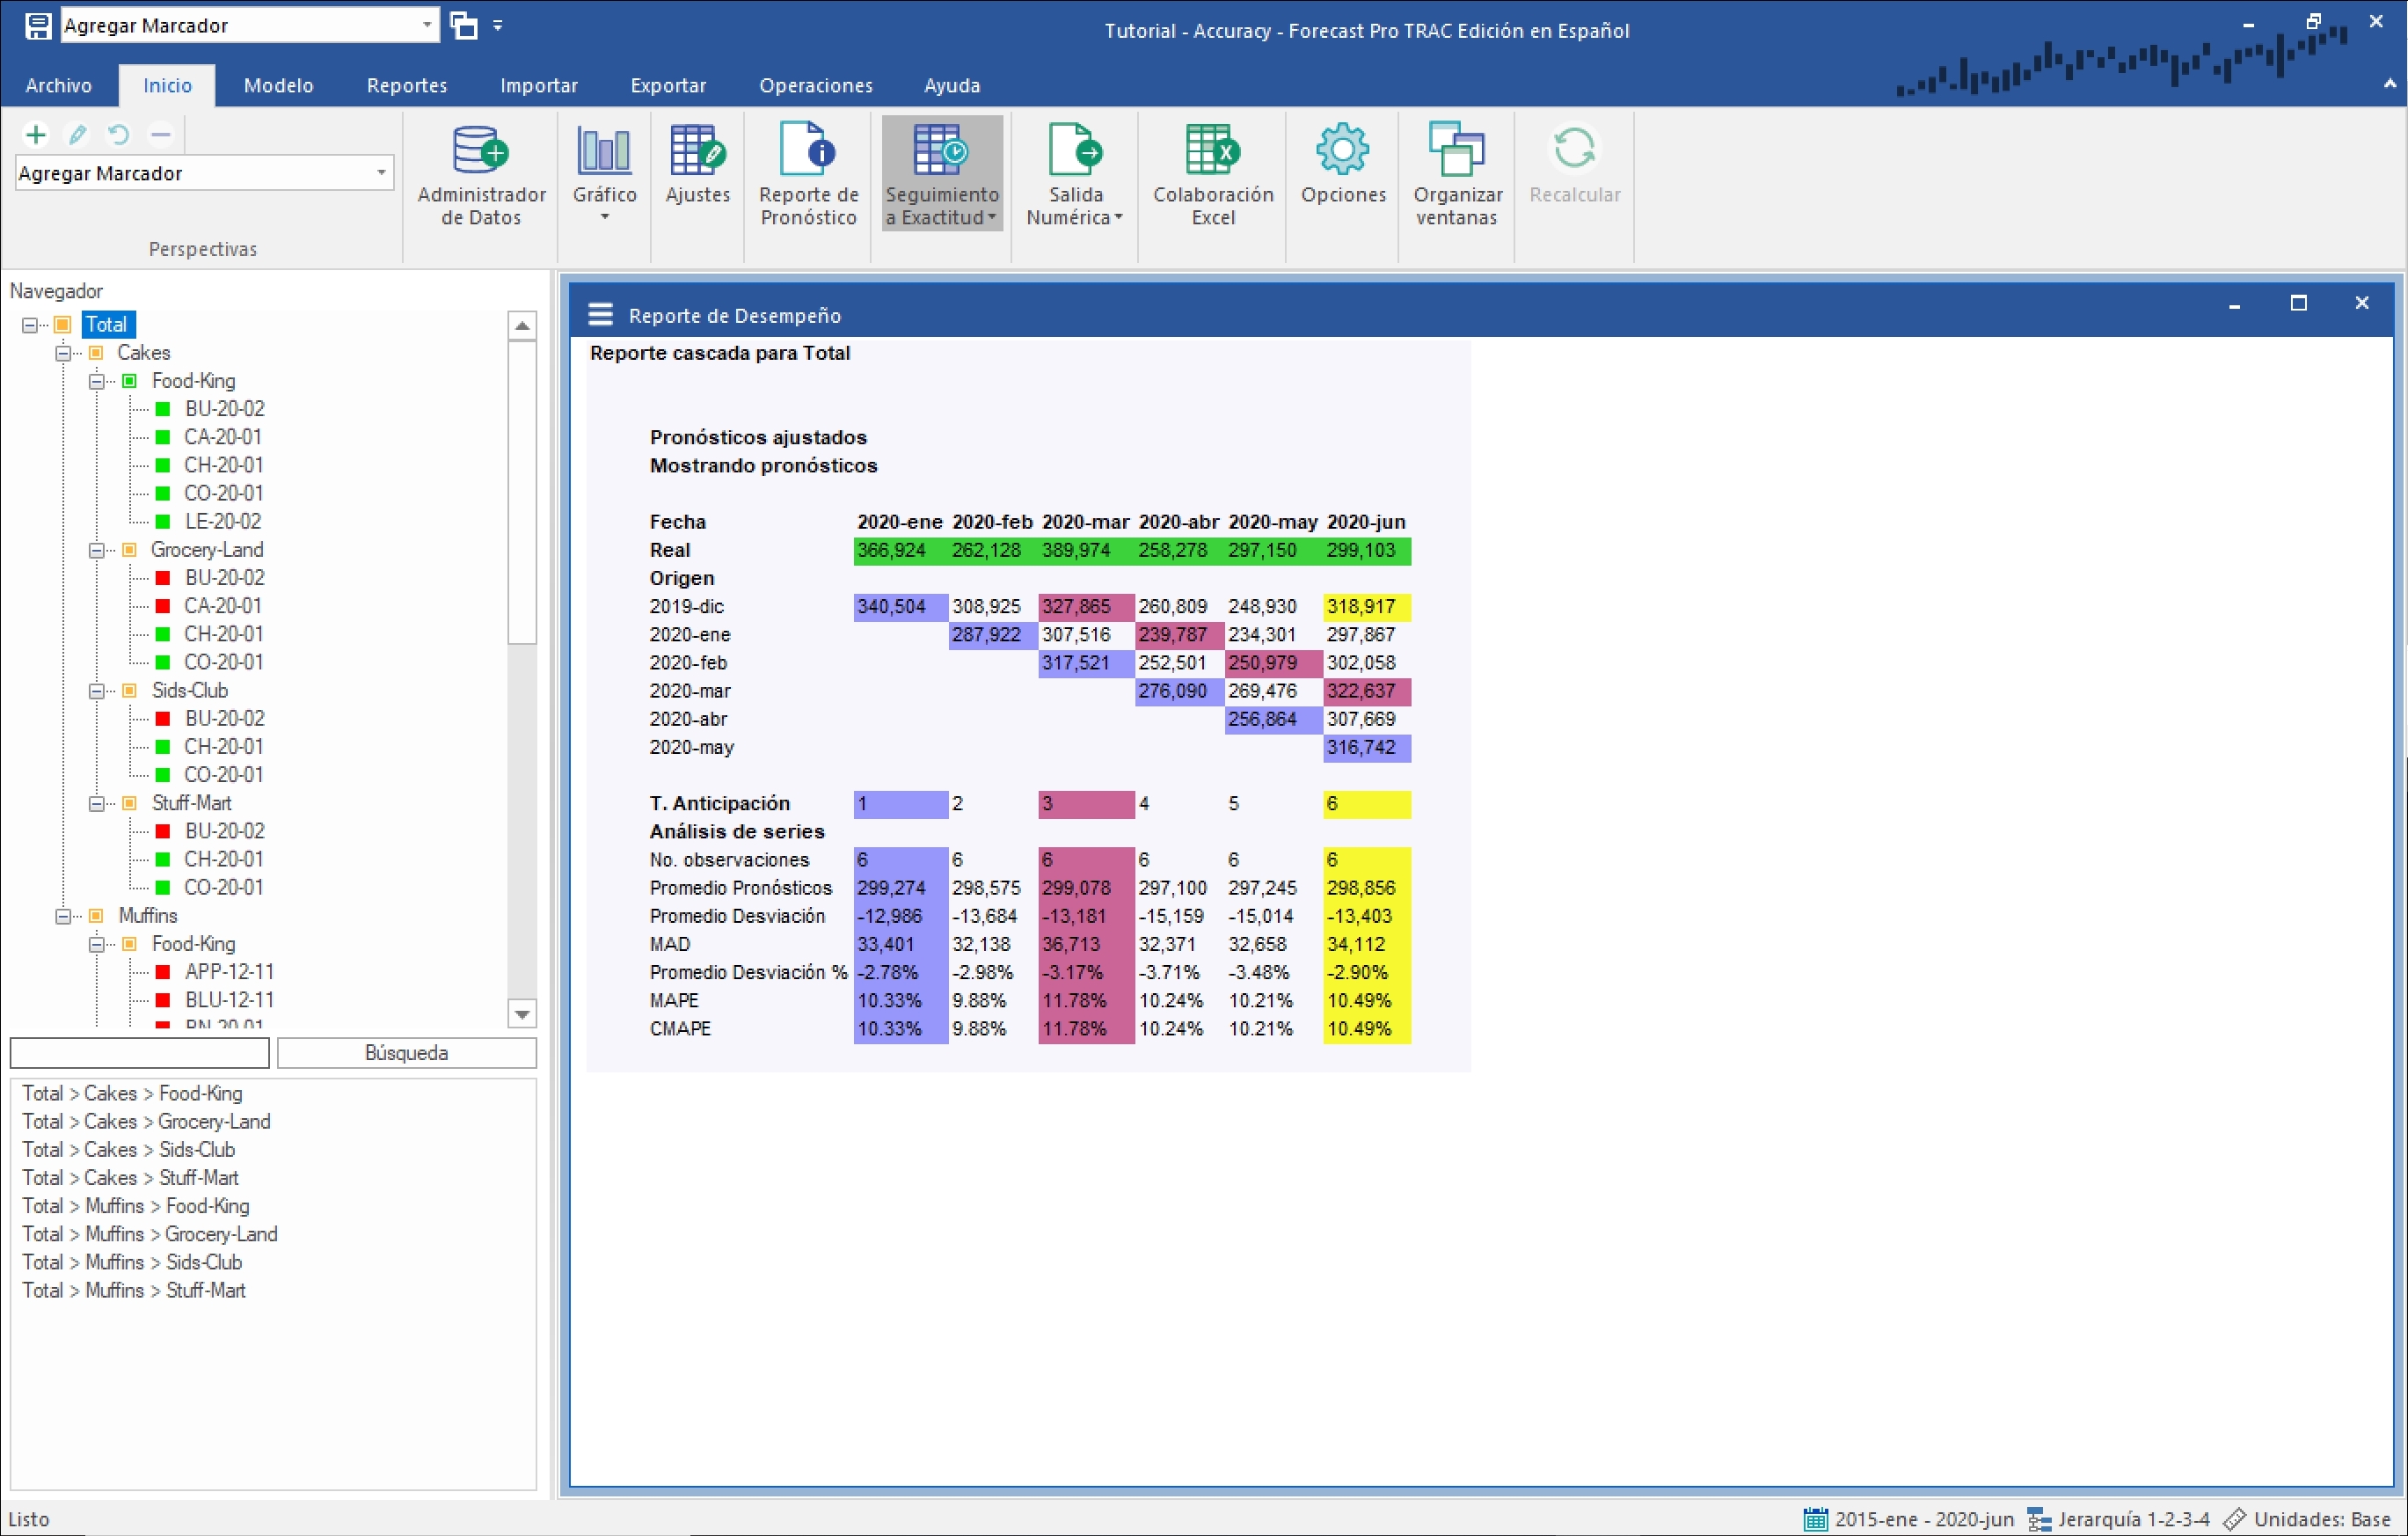
Task: Select Total > Muffins > Sids-Club link
Action: point(132,1262)
